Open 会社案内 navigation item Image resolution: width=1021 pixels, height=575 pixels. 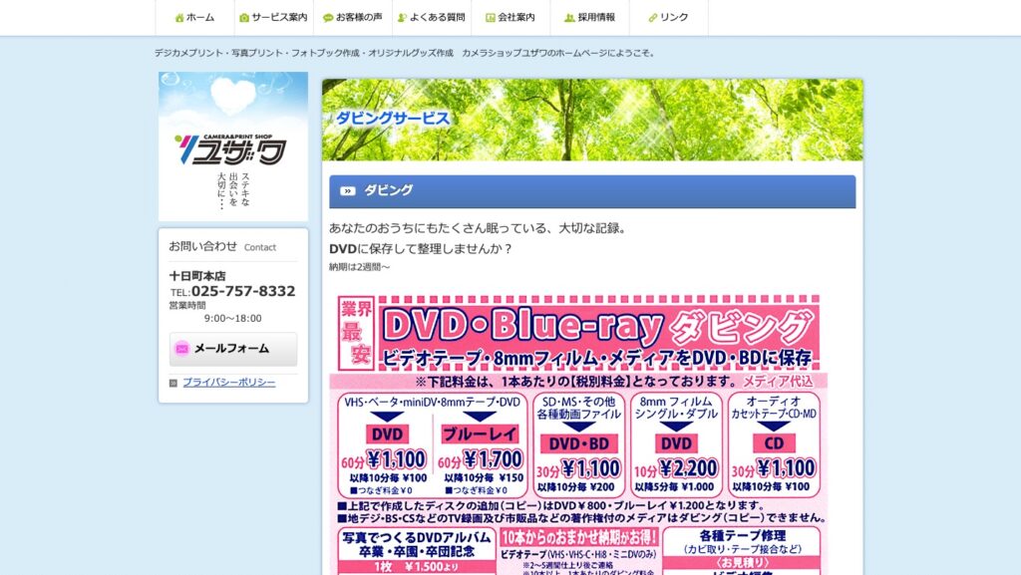516,18
